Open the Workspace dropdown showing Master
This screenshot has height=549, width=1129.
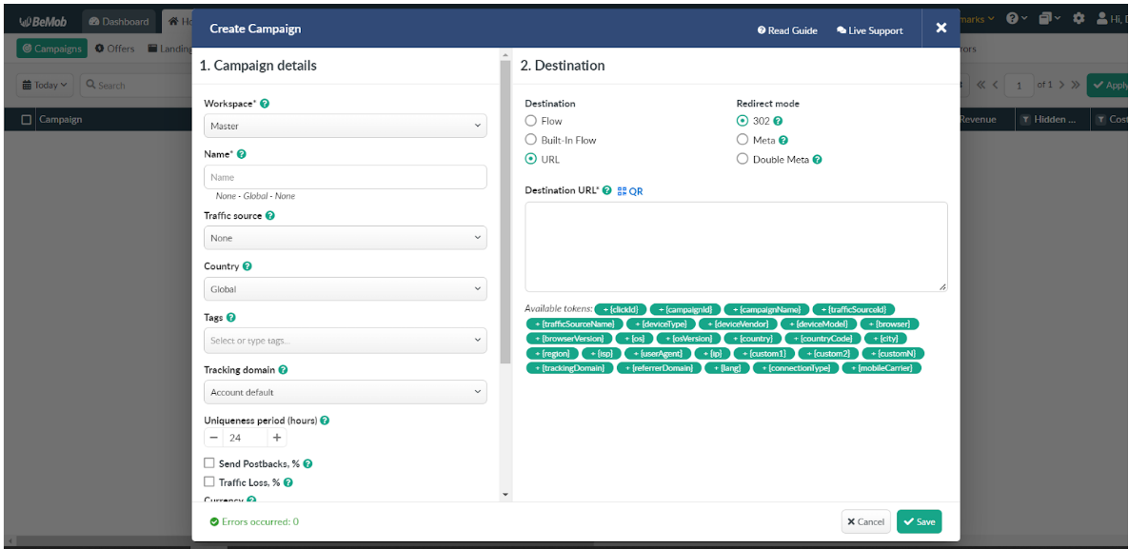point(345,126)
